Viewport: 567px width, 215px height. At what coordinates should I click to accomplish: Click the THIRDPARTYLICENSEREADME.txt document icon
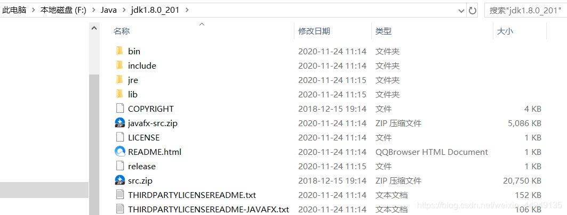pos(119,195)
